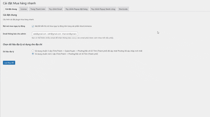Viewport: 210px width, 117px height.
Task: Click the Email thông báo cho admin label
Action: (14, 34)
